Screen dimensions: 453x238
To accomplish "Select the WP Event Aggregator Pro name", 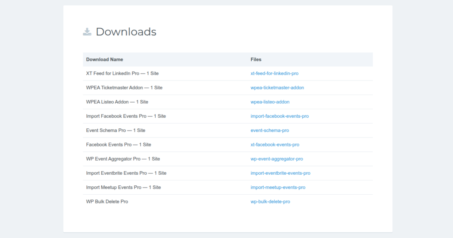I will click(x=123, y=159).
